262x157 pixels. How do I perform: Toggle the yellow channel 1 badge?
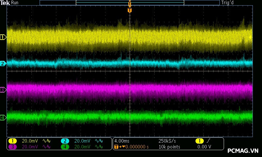click(x=12, y=141)
